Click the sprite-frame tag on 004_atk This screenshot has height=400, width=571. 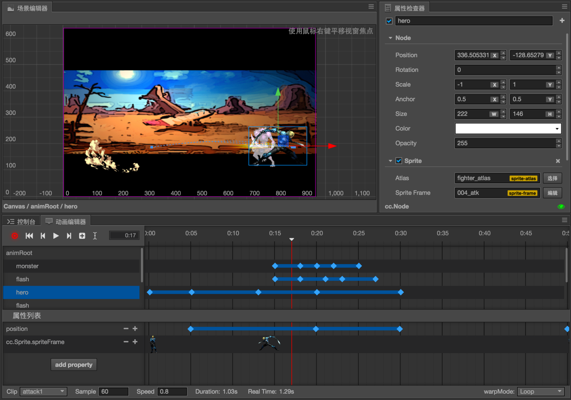pos(522,193)
